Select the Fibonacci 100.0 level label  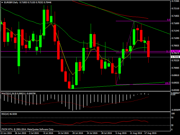[168, 83]
